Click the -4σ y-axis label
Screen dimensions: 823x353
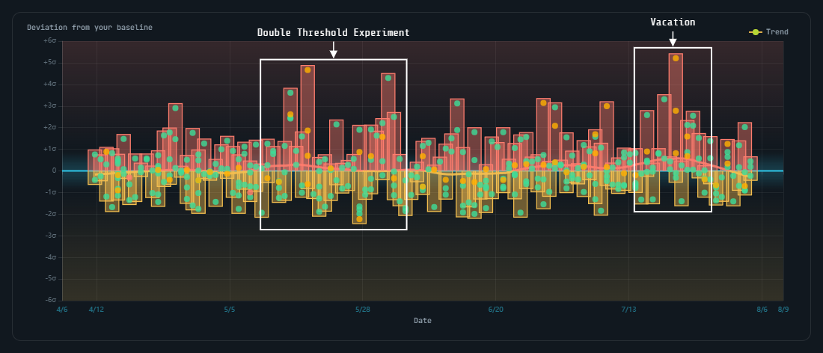coord(50,257)
